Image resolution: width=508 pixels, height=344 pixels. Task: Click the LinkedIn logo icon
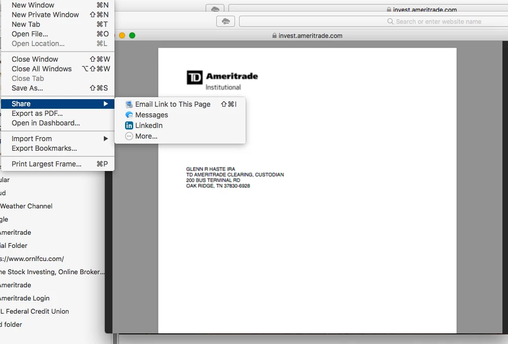point(129,125)
